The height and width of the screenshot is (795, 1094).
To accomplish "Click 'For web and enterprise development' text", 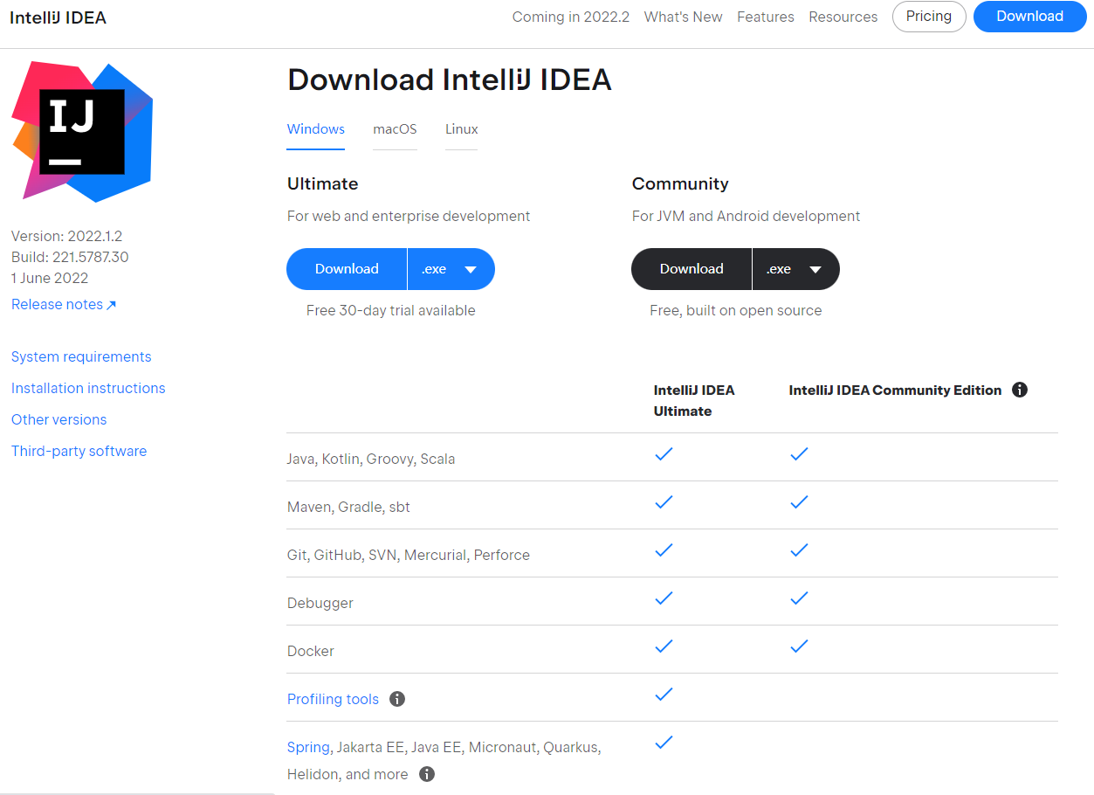I will click(409, 216).
